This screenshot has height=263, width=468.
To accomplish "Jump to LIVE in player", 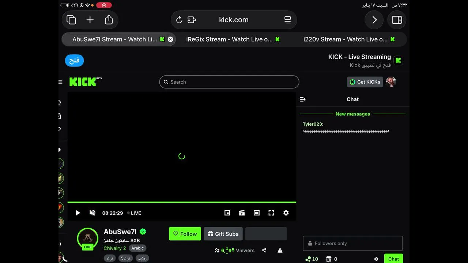I will click(x=134, y=213).
